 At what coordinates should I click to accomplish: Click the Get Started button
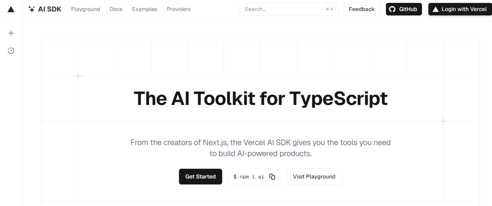[201, 176]
